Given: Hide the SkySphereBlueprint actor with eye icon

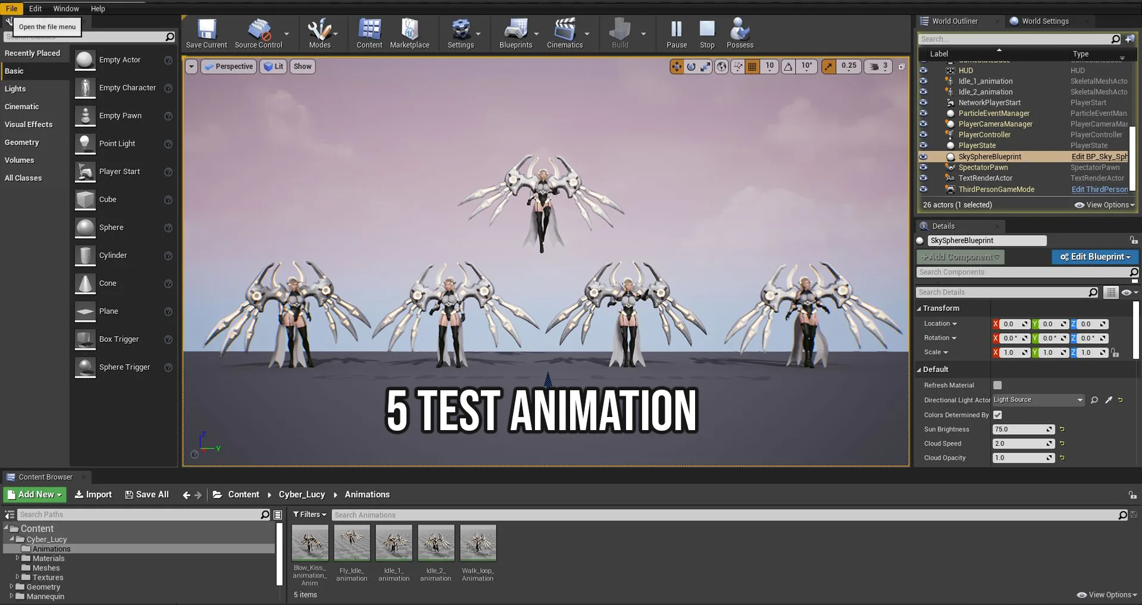Looking at the screenshot, I should (923, 156).
